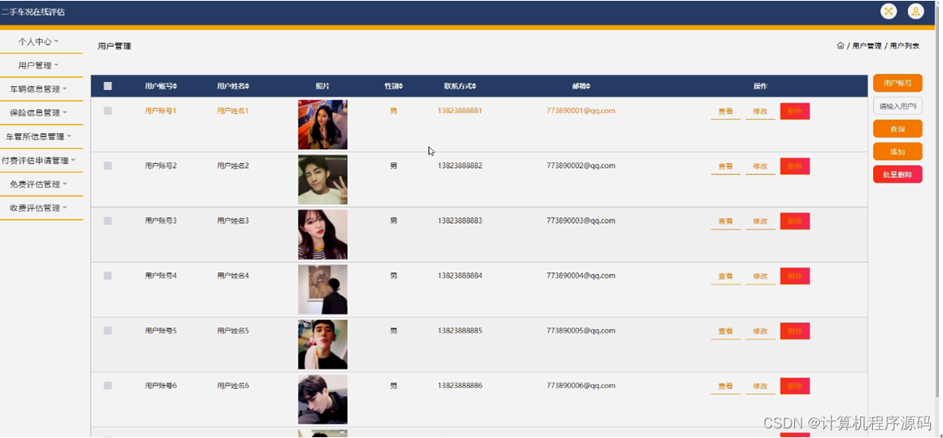Click phone number 13823888886
The image size is (943, 438).
point(459,385)
